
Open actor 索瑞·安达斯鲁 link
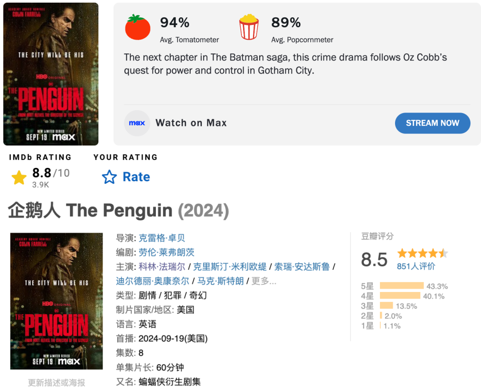coord(302,267)
